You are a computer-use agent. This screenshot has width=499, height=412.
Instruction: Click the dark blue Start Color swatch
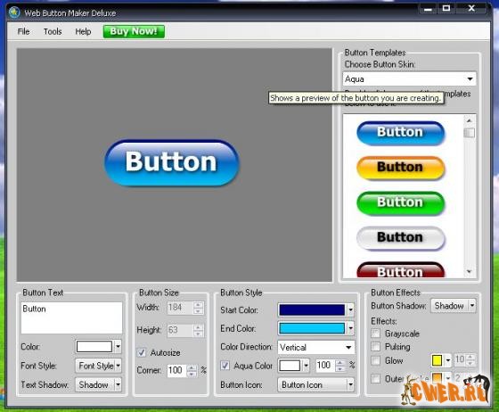[312, 309]
